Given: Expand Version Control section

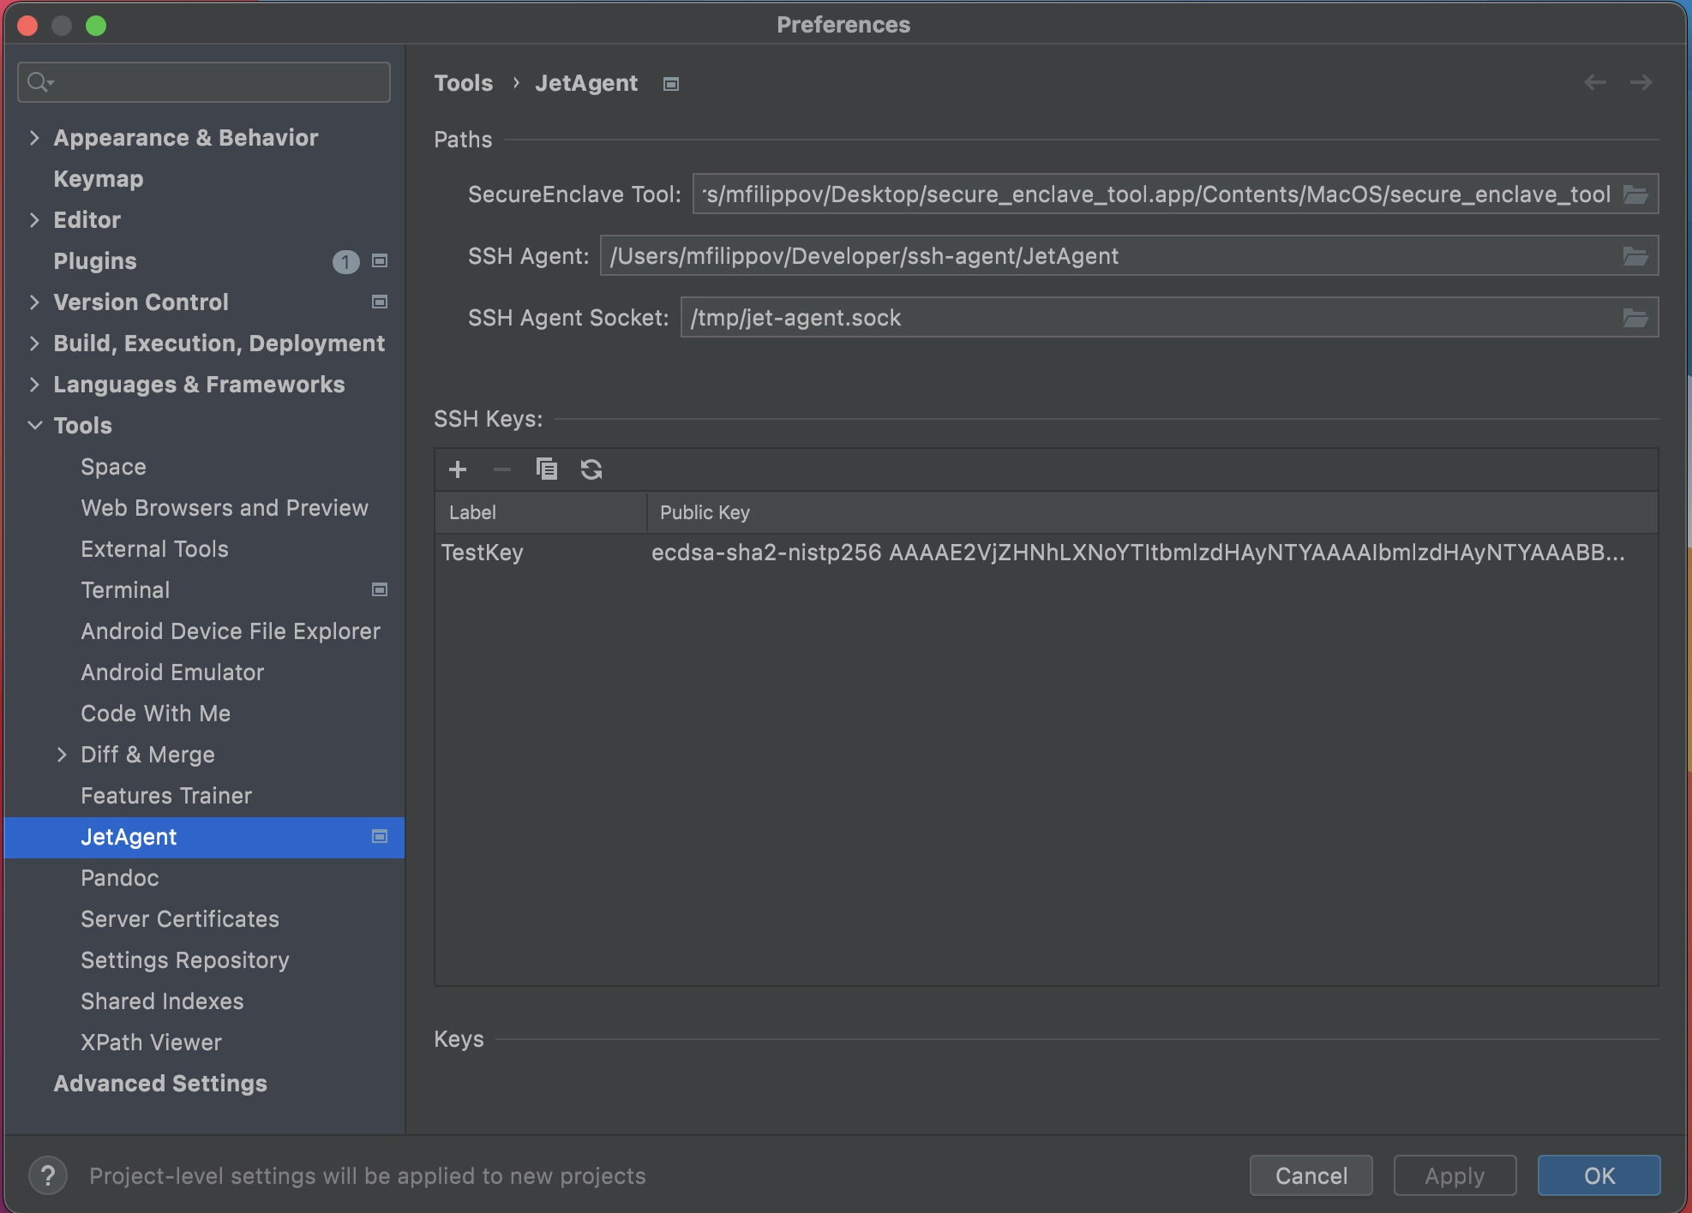Looking at the screenshot, I should (x=34, y=302).
